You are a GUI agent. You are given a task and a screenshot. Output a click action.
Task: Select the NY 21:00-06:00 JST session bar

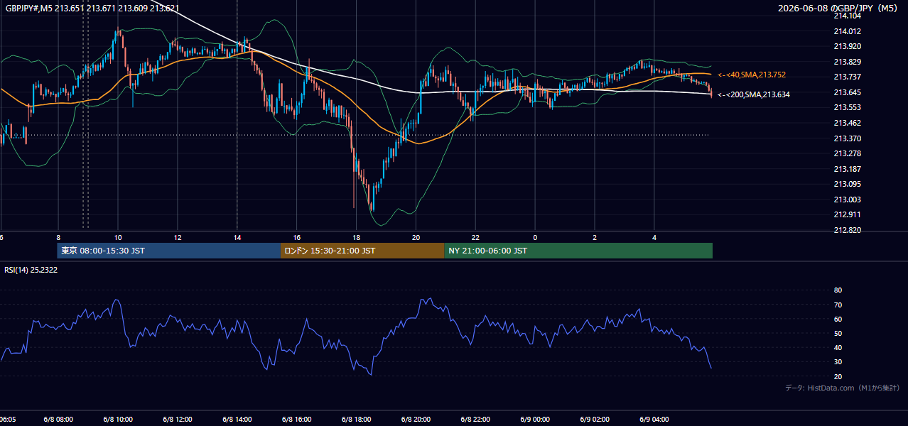[578, 251]
